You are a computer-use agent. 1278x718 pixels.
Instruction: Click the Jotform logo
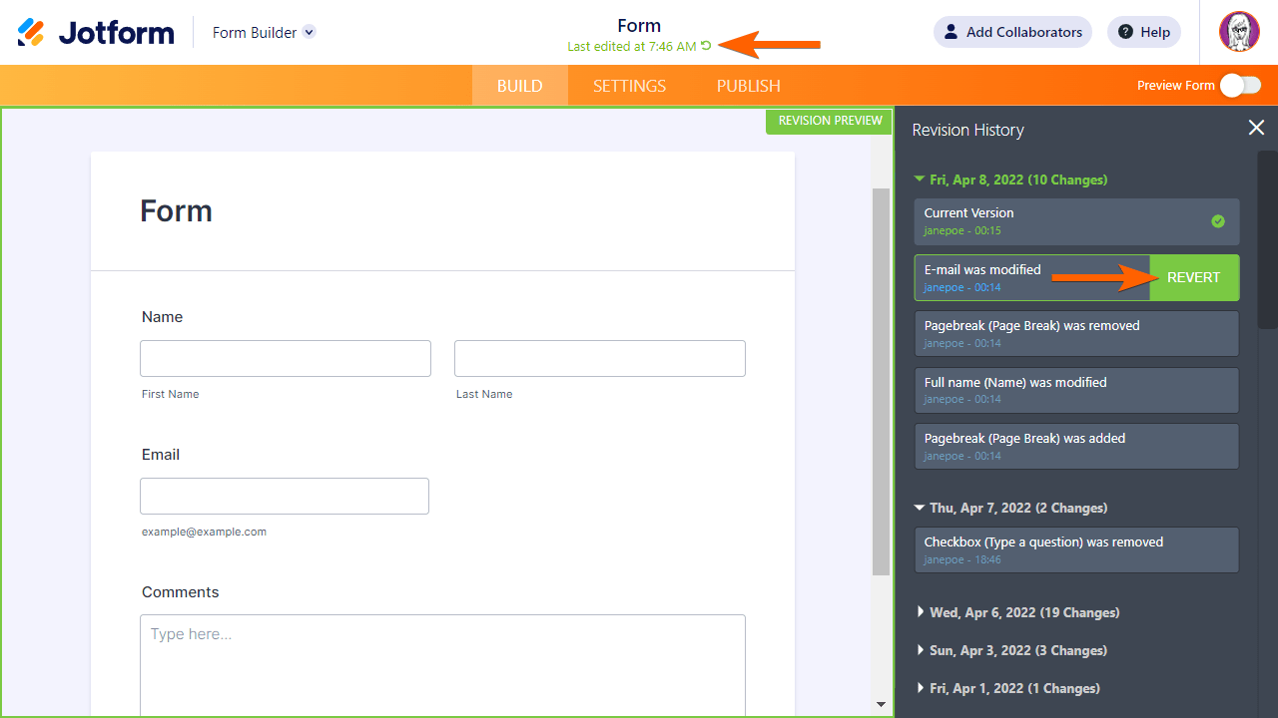(x=96, y=32)
